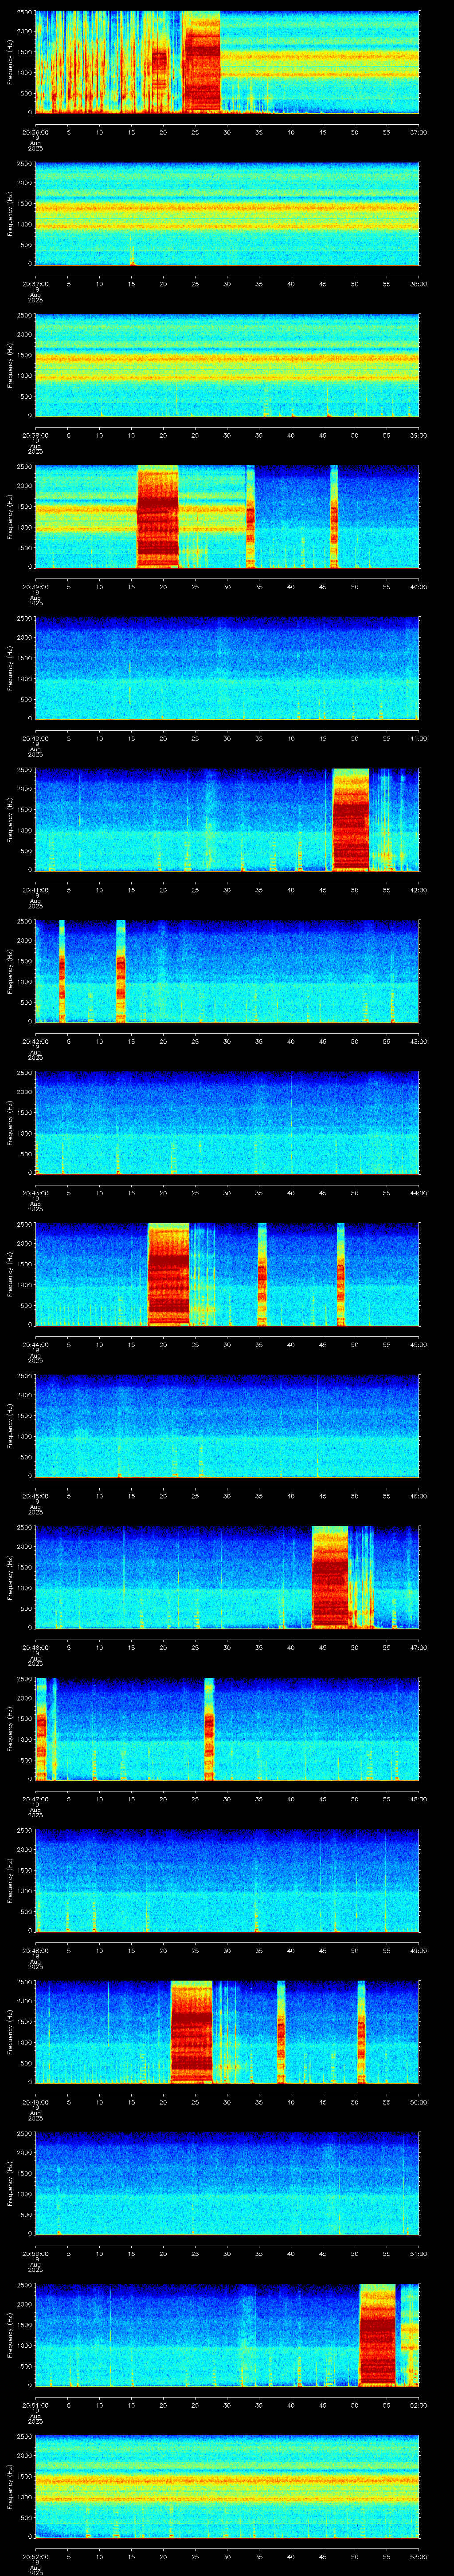Click the 20:46:00 start time label
454x2576 pixels.
35,1647
